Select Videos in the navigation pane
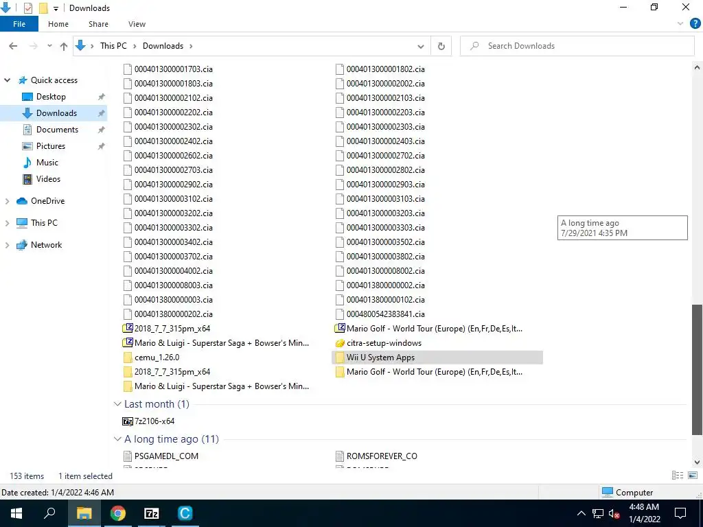The width and height of the screenshot is (703, 527). click(x=48, y=179)
